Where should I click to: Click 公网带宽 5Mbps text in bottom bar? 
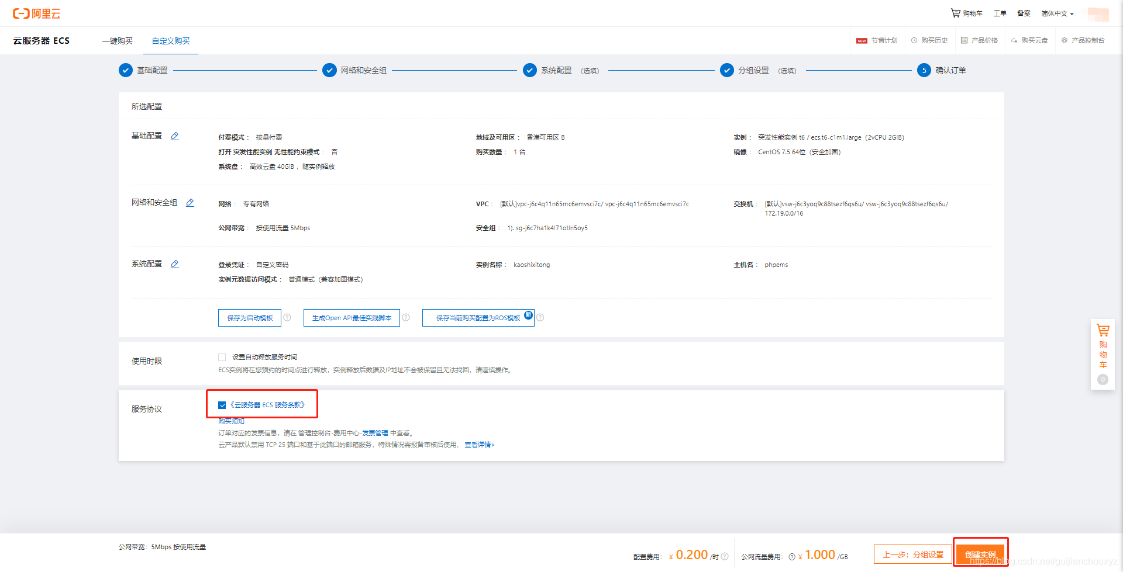point(163,547)
